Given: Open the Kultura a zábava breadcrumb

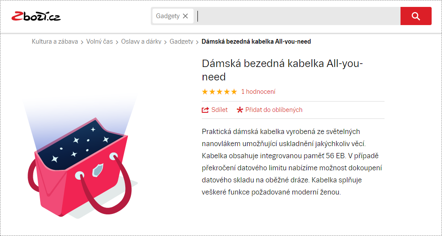Looking at the screenshot, I should point(55,42).
